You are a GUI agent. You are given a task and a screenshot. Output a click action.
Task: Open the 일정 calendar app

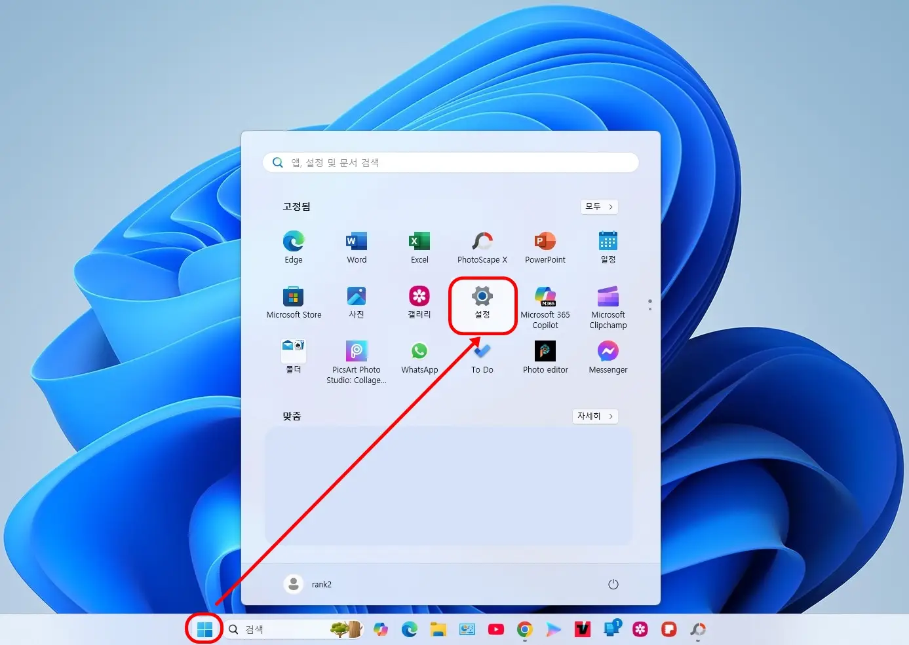[x=608, y=247]
